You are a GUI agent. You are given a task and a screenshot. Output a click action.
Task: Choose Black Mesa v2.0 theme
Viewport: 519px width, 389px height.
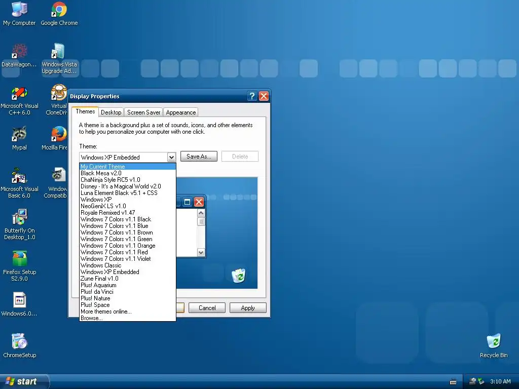point(127,173)
